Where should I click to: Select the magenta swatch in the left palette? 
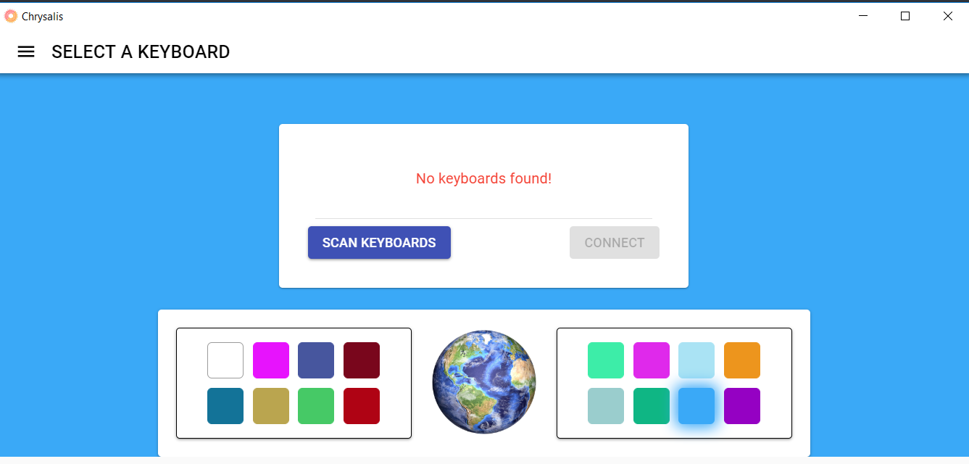point(270,360)
